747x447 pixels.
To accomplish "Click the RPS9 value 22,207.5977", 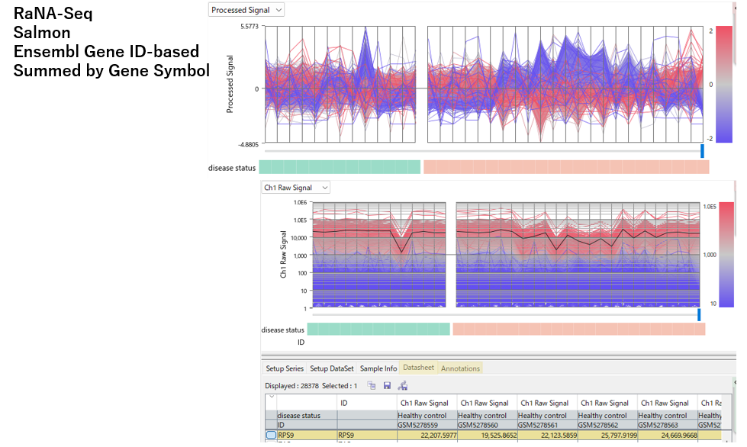I will click(427, 435).
